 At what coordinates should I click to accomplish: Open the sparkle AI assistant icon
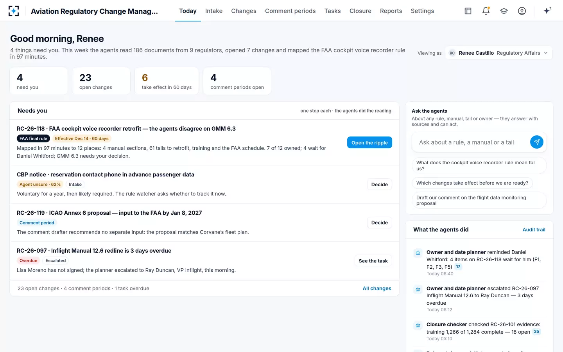547,11
